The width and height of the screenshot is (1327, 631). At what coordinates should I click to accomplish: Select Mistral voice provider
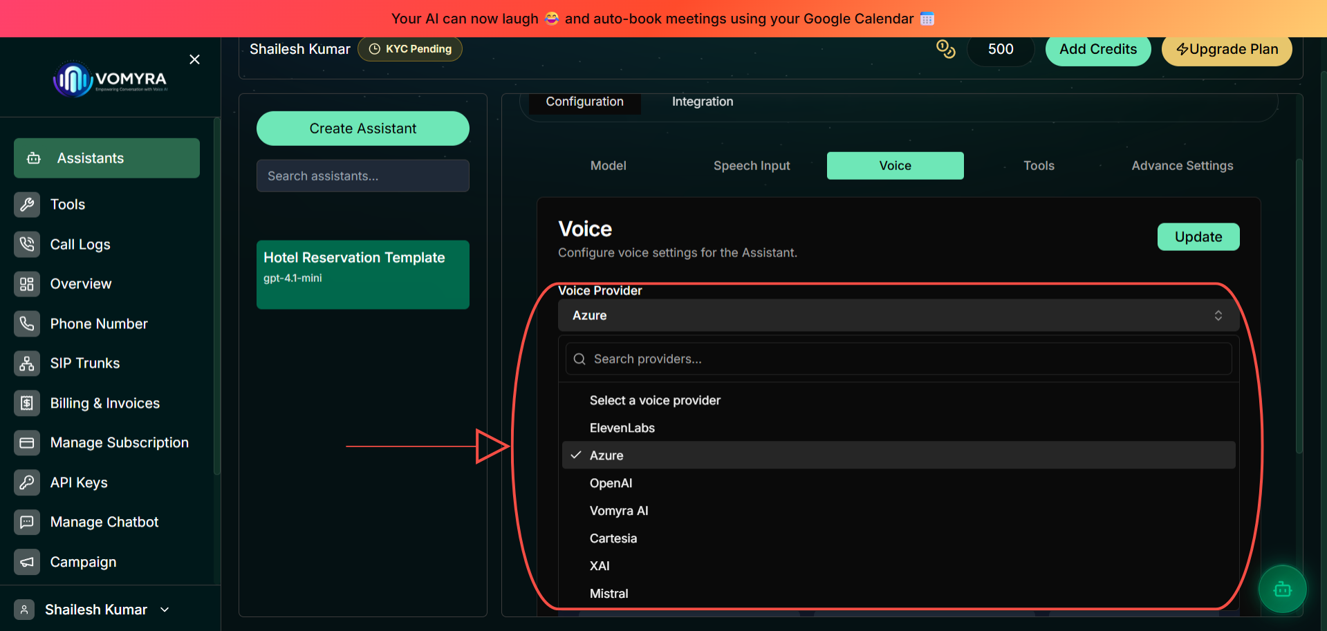[x=898, y=594]
